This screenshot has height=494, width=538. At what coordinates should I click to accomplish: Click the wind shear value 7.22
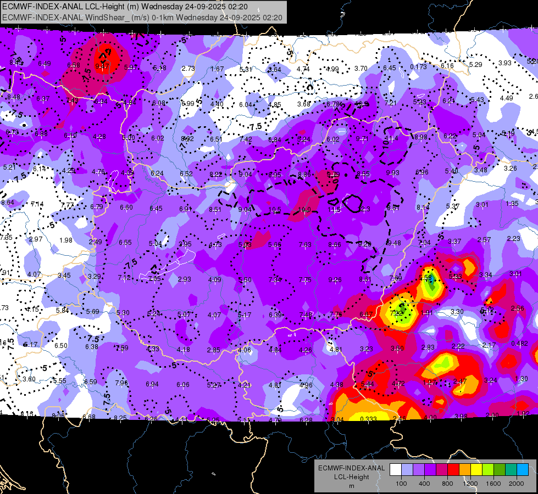pos(396,313)
